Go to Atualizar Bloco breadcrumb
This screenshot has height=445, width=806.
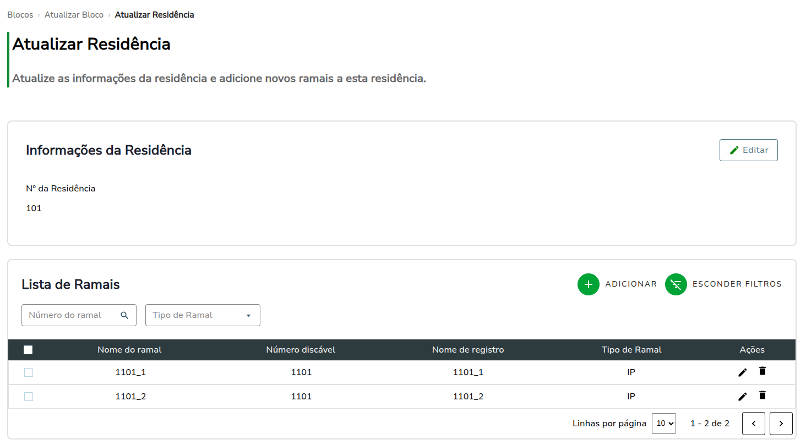74,15
